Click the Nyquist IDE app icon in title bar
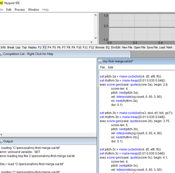175x173 pixels. (x=1, y=3)
